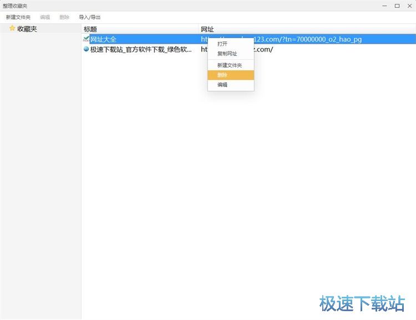Choose 新建文件夹 from the context menu
This screenshot has height=320, width=416.
coord(230,65)
